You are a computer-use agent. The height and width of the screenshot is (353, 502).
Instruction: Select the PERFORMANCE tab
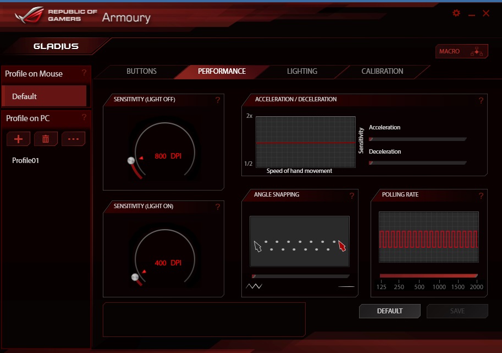point(222,71)
